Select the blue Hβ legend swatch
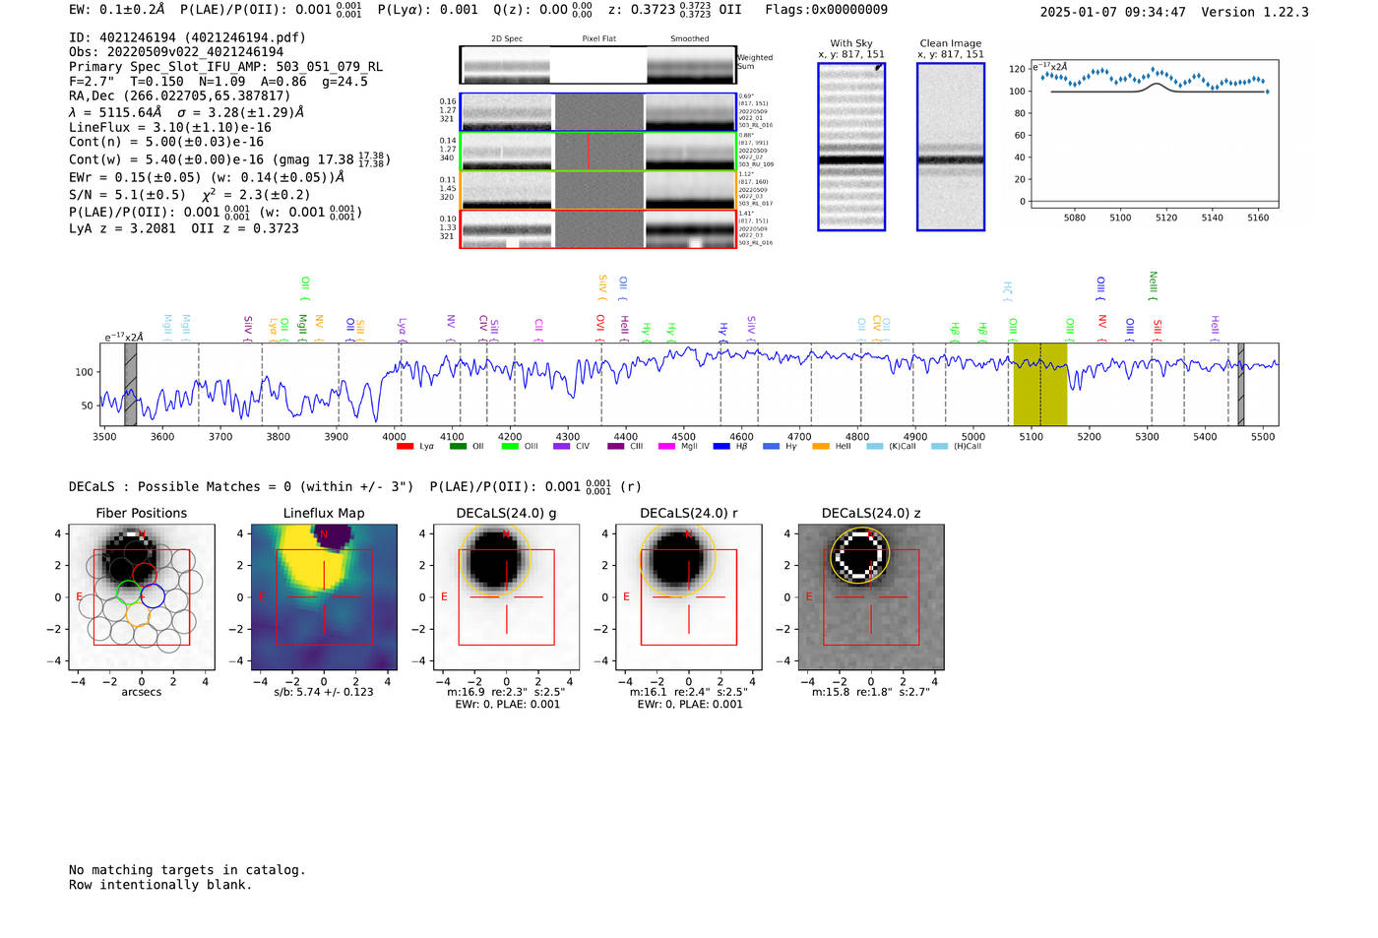 click(x=721, y=447)
